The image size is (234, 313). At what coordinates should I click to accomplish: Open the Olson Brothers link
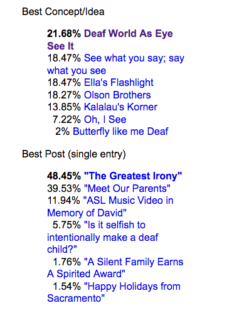(117, 95)
